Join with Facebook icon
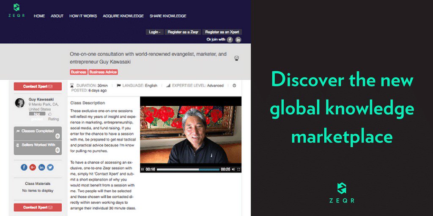The image size is (433, 216). coord(230,40)
